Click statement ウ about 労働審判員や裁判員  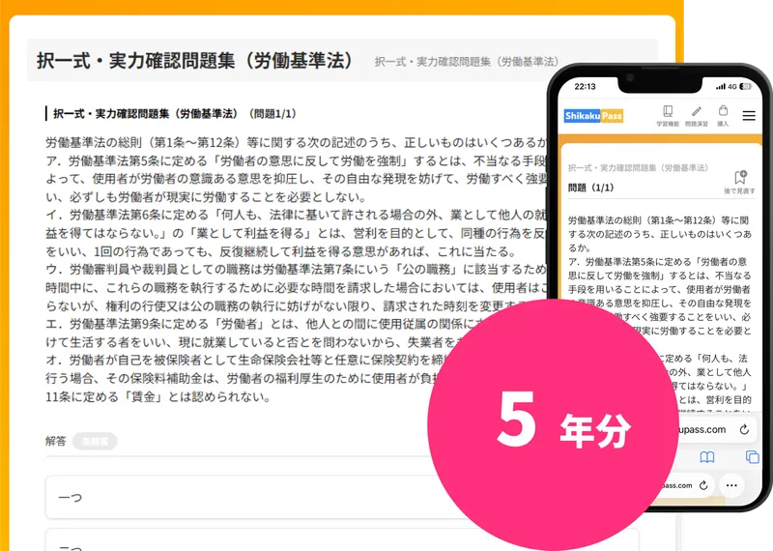(x=296, y=288)
